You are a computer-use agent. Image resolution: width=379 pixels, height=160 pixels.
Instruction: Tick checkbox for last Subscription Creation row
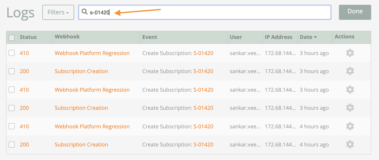tap(12, 144)
